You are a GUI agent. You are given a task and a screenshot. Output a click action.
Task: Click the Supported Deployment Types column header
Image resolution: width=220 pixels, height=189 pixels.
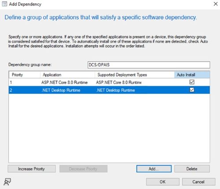pyautogui.click(x=135, y=75)
